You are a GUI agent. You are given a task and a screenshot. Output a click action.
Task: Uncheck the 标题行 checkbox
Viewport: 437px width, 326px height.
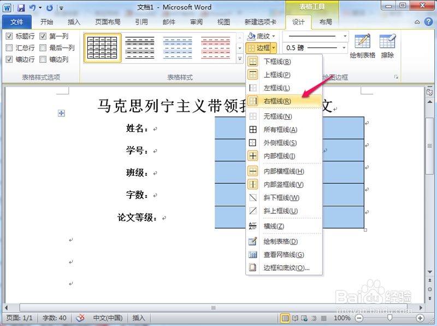[x=8, y=36]
